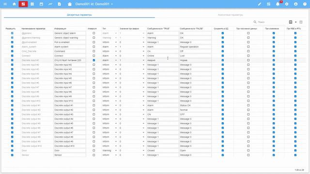Toggle the enable checkbox for Cmd_Discrete row
The image size is (310, 174).
(x=12, y=51)
